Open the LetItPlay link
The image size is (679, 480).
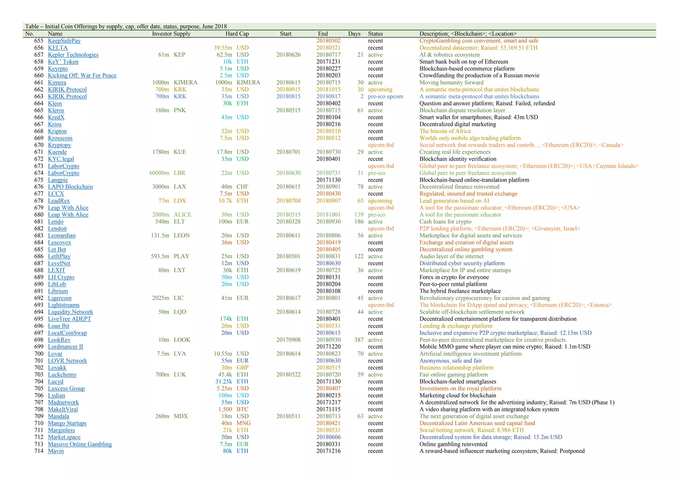[59, 256]
